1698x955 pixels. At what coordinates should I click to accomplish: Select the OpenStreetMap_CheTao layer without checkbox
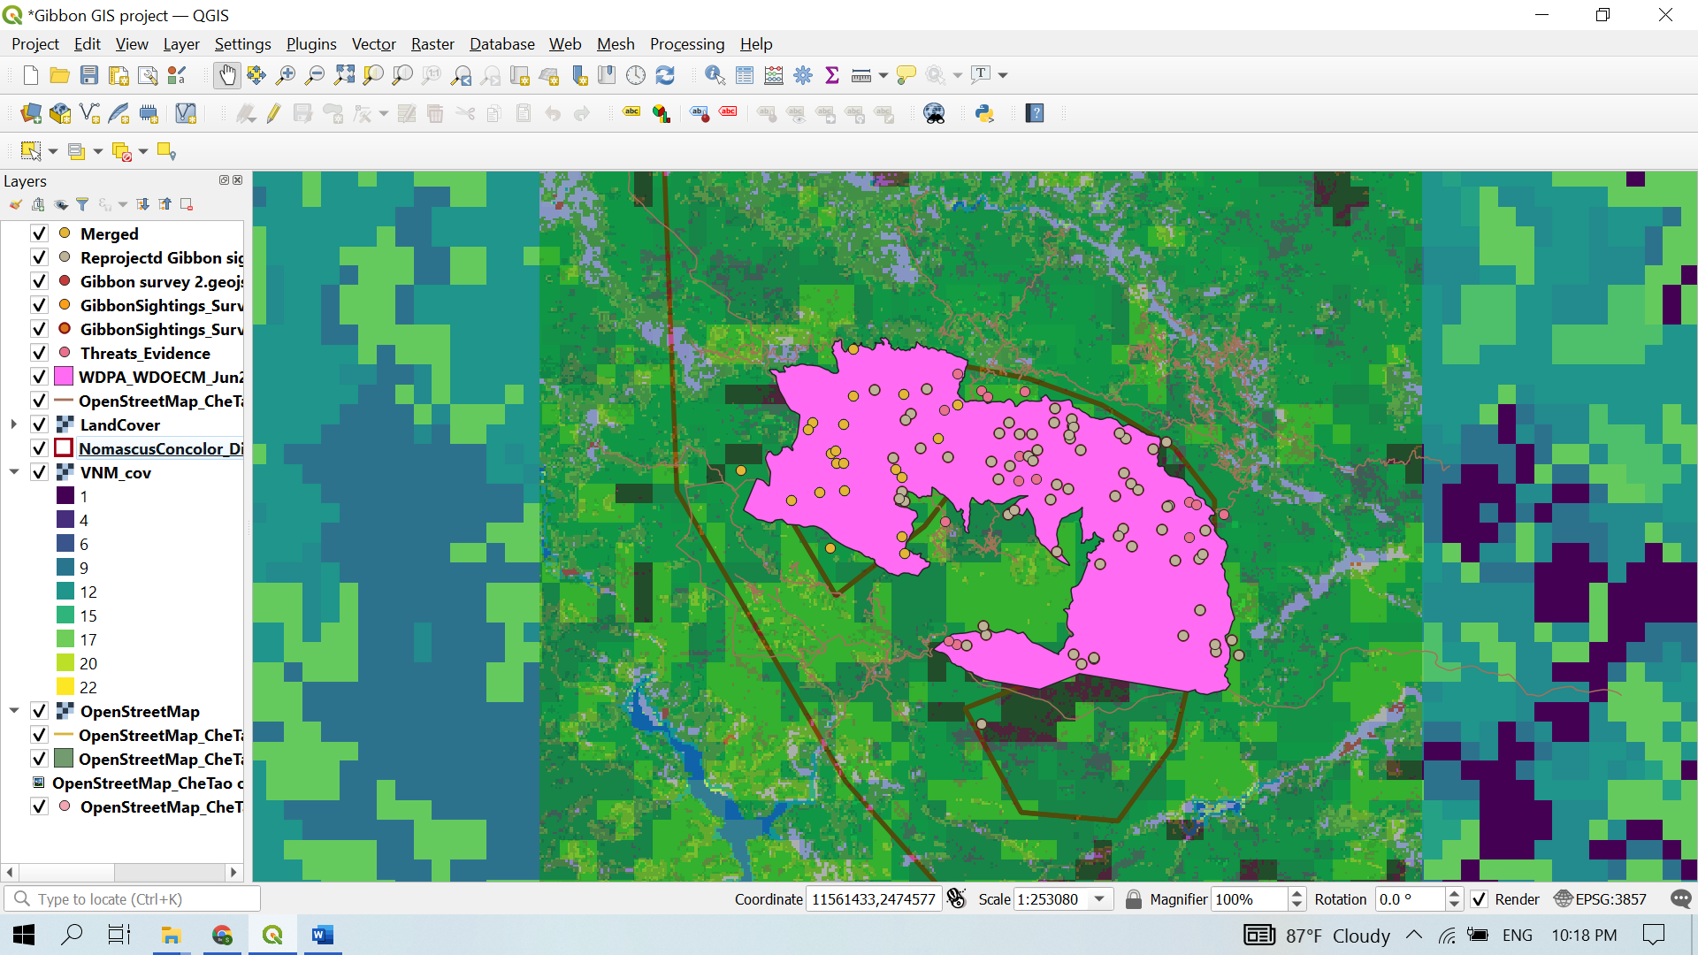[x=147, y=783]
